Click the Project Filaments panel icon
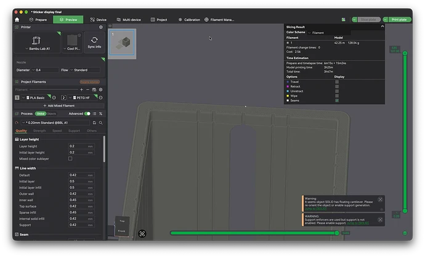This screenshot has height=257, width=425. pos(17,81)
